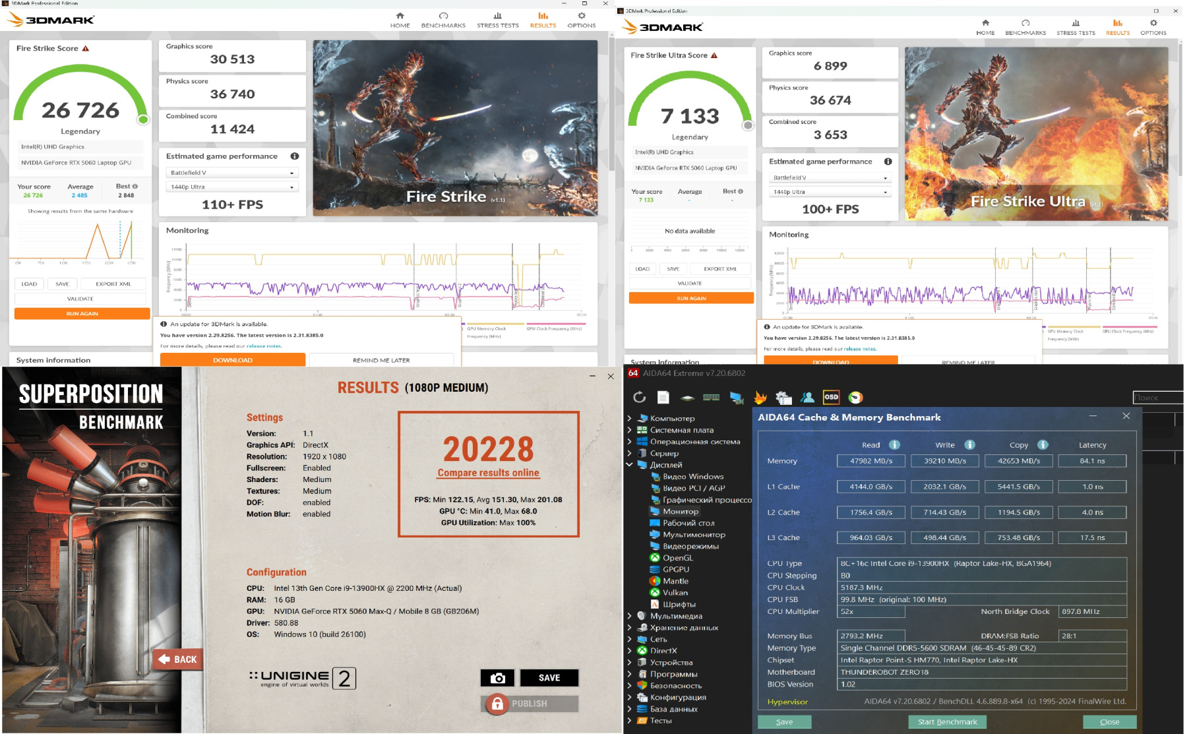Screen dimensions: 1187x734
Task: Click the info icon next to Write column
Action: click(x=969, y=445)
